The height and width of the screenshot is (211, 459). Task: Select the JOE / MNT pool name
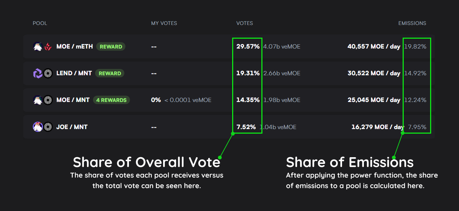tap(72, 127)
